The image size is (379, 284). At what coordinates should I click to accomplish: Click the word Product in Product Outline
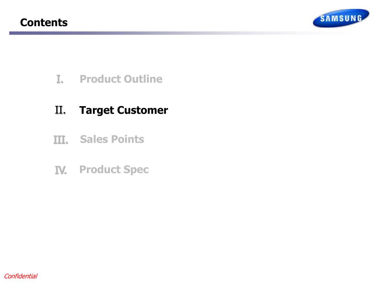point(100,79)
